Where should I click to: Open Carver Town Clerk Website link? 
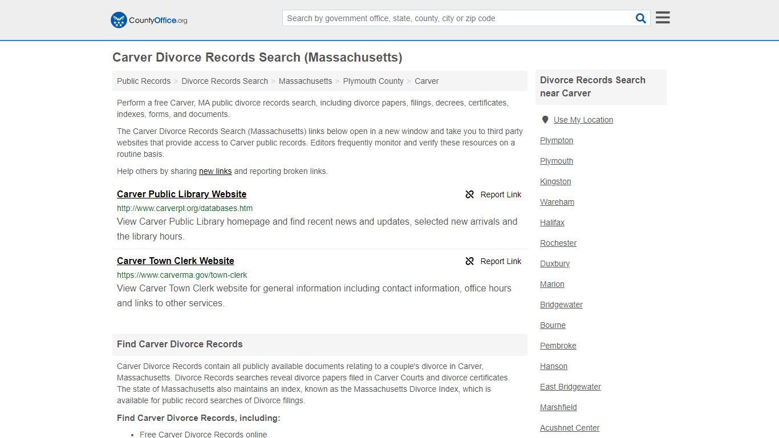(176, 261)
